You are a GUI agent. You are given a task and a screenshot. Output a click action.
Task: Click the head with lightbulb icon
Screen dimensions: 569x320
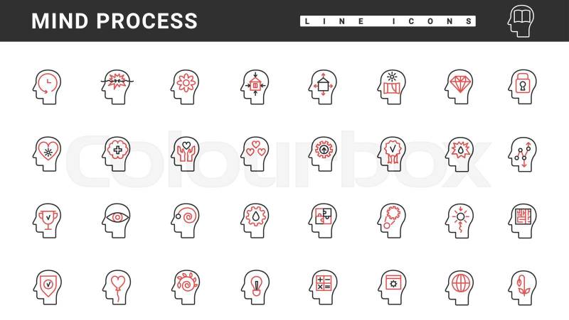click(255, 288)
